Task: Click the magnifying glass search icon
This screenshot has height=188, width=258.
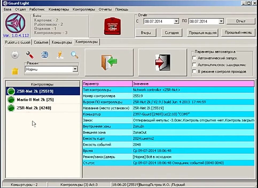Action: click(75, 55)
